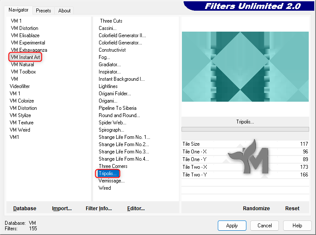Select VM Stylize category
This screenshot has width=316, height=235.
(20, 115)
